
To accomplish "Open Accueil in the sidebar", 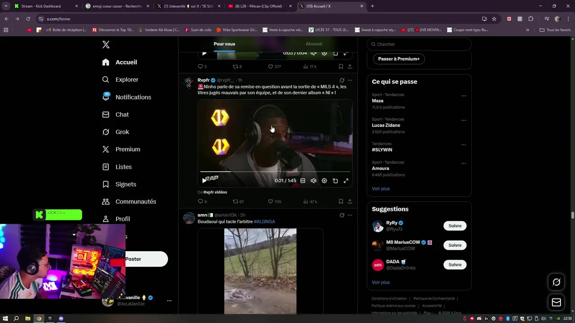I will [x=119, y=62].
